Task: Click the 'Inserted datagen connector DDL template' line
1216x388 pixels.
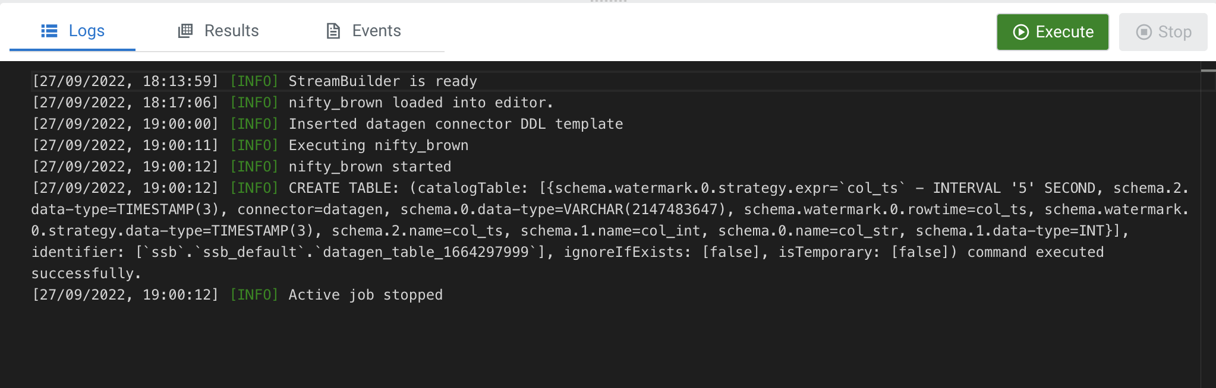Action: click(x=456, y=124)
